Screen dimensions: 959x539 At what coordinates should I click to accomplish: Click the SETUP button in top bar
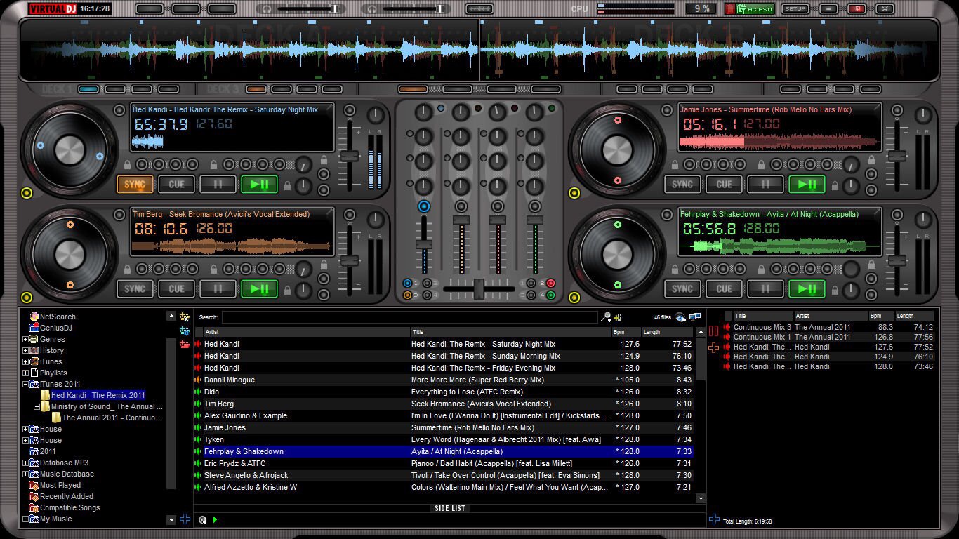[795, 9]
